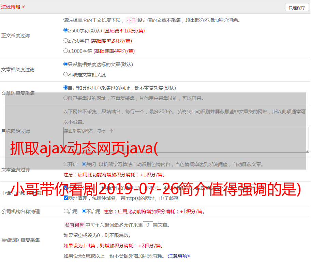Click the 如果留空或设为0 hint text
The height and width of the screenshot is (262, 311).
(x=97, y=236)
